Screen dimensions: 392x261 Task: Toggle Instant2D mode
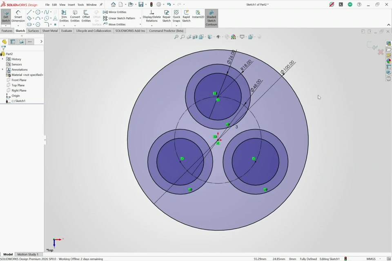pyautogui.click(x=198, y=15)
